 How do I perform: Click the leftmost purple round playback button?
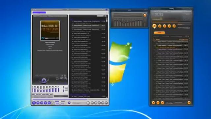click(34, 103)
